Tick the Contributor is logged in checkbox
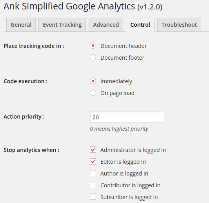 point(93,185)
